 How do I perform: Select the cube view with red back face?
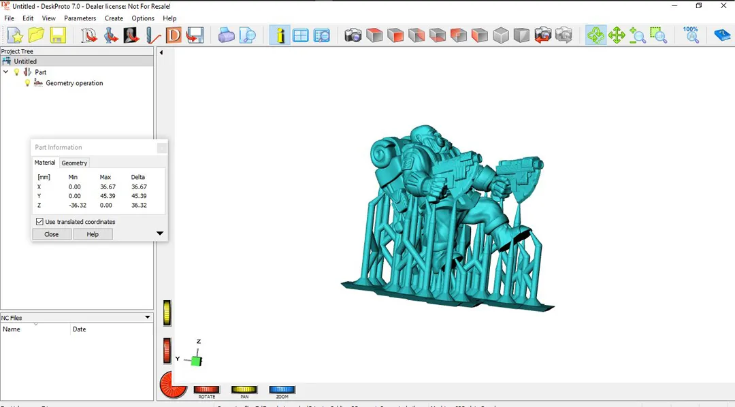click(459, 35)
